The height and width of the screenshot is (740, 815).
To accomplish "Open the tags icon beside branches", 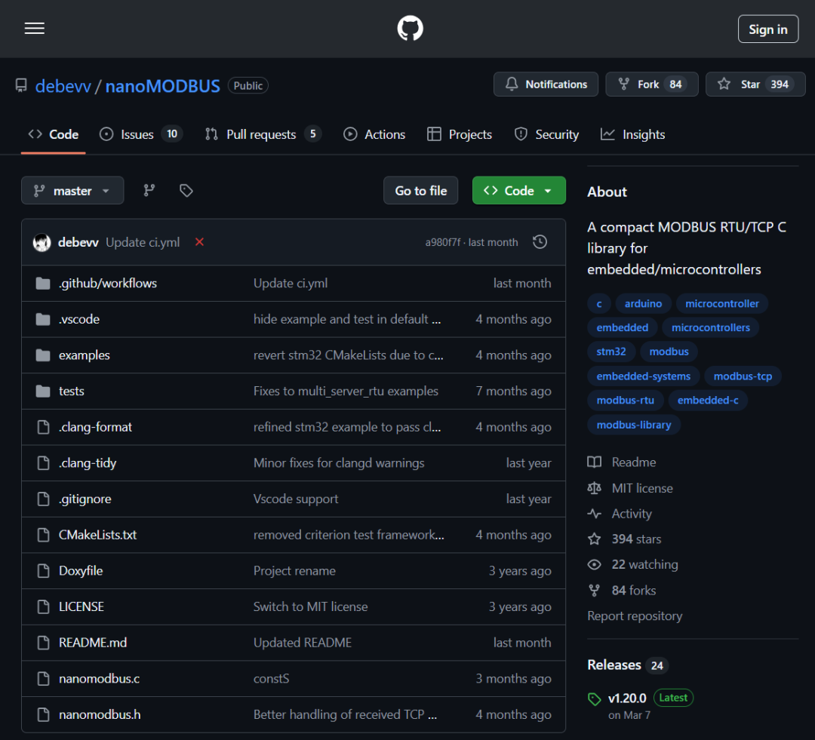I will 186,191.
